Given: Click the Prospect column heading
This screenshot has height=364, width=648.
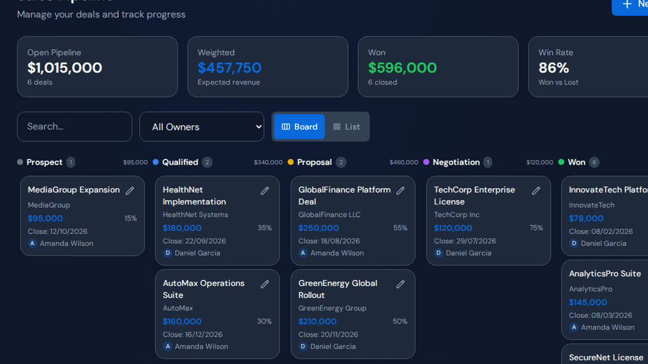Looking at the screenshot, I should 44,162.
